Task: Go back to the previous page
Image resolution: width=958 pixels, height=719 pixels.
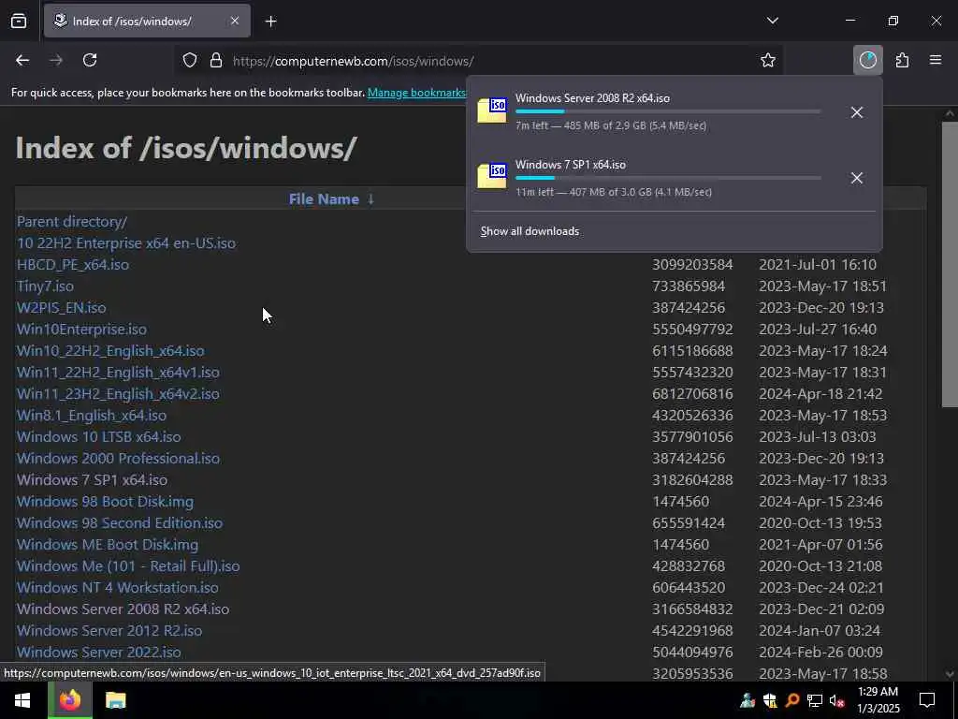Action: (22, 60)
